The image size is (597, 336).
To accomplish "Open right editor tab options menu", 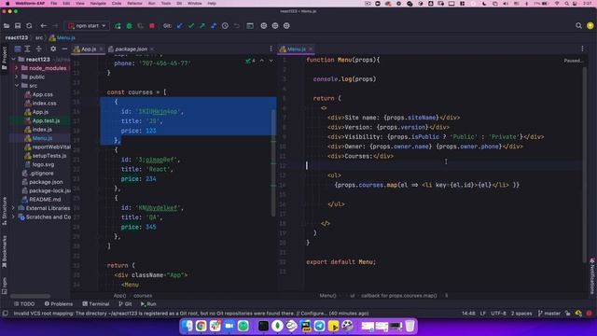I will click(x=582, y=49).
